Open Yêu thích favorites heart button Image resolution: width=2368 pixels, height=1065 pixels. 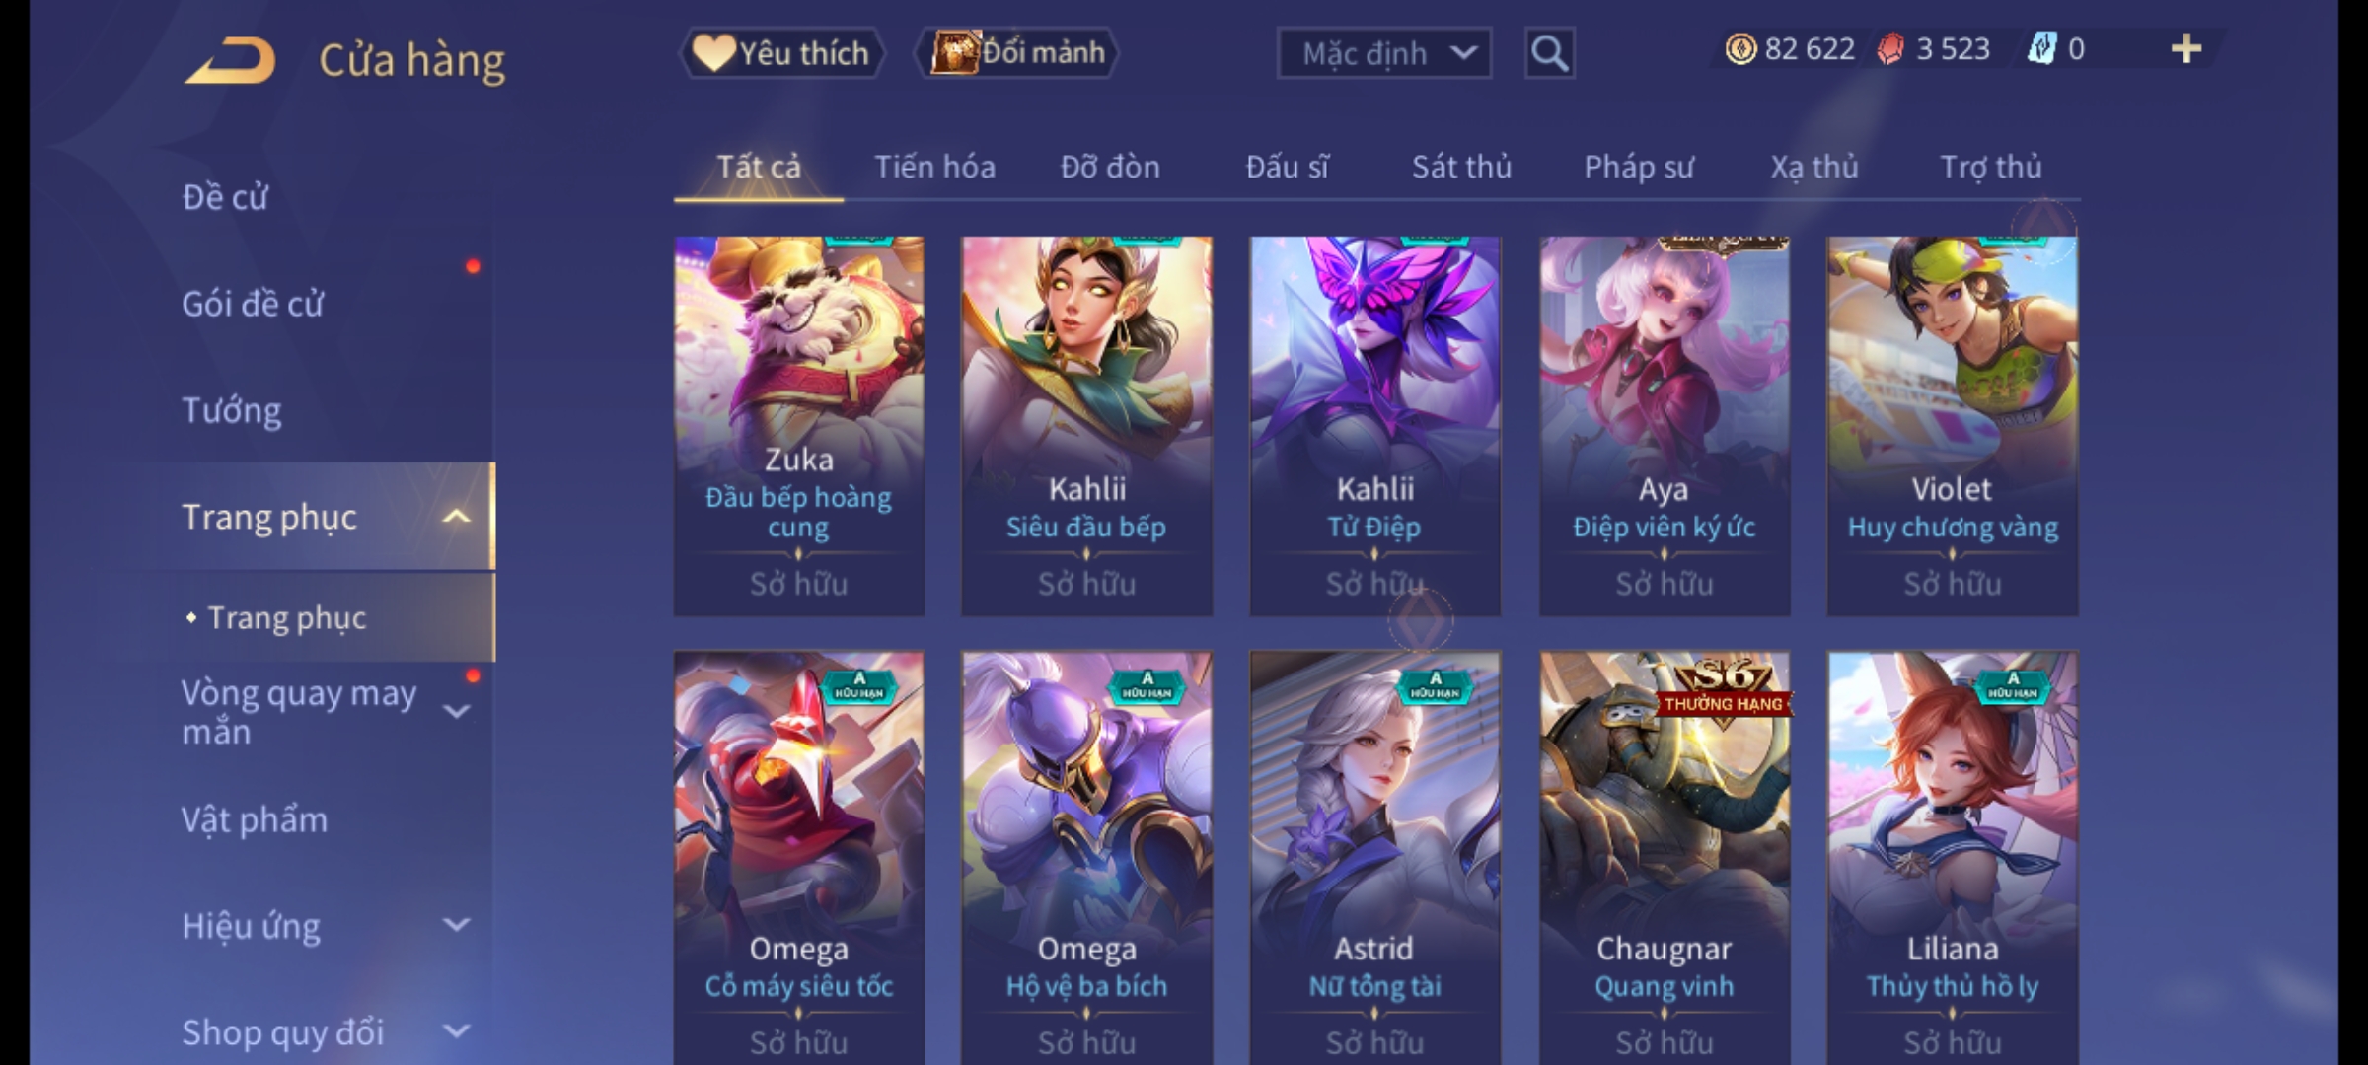(781, 53)
